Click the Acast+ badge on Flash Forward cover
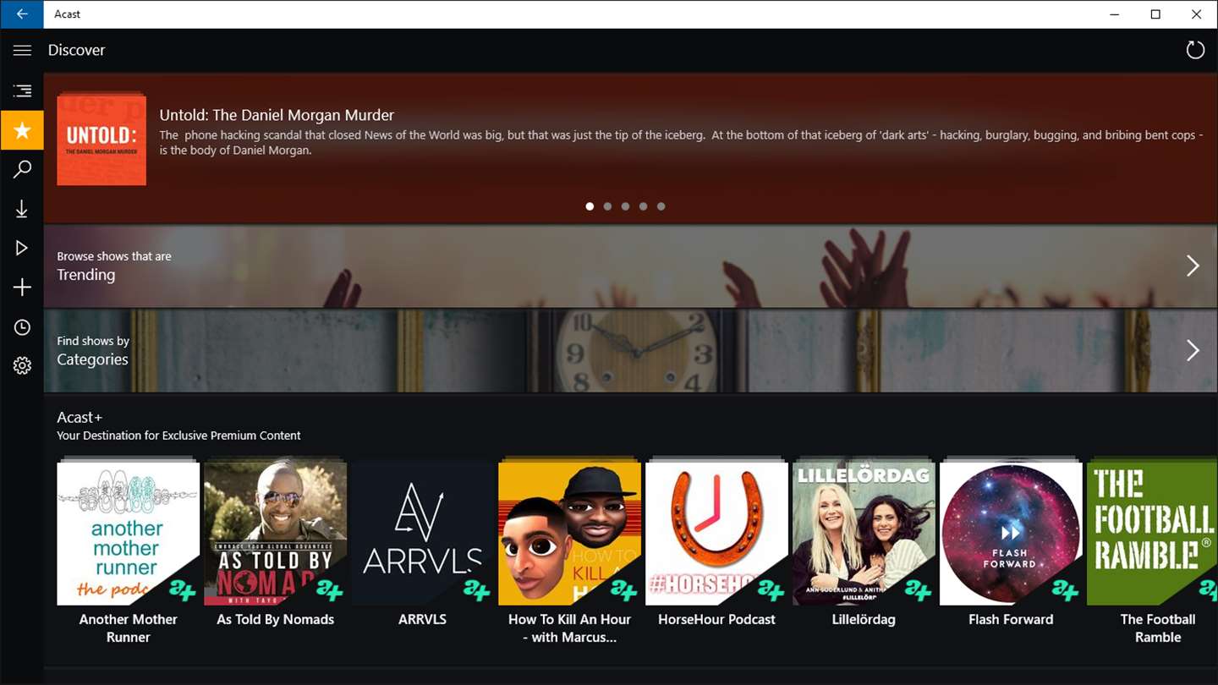This screenshot has width=1218, height=685. [x=1066, y=589]
